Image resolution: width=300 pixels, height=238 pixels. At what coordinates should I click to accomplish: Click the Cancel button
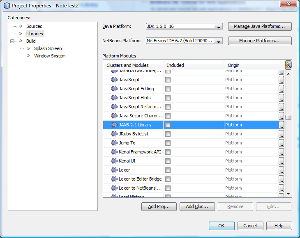point(250,226)
